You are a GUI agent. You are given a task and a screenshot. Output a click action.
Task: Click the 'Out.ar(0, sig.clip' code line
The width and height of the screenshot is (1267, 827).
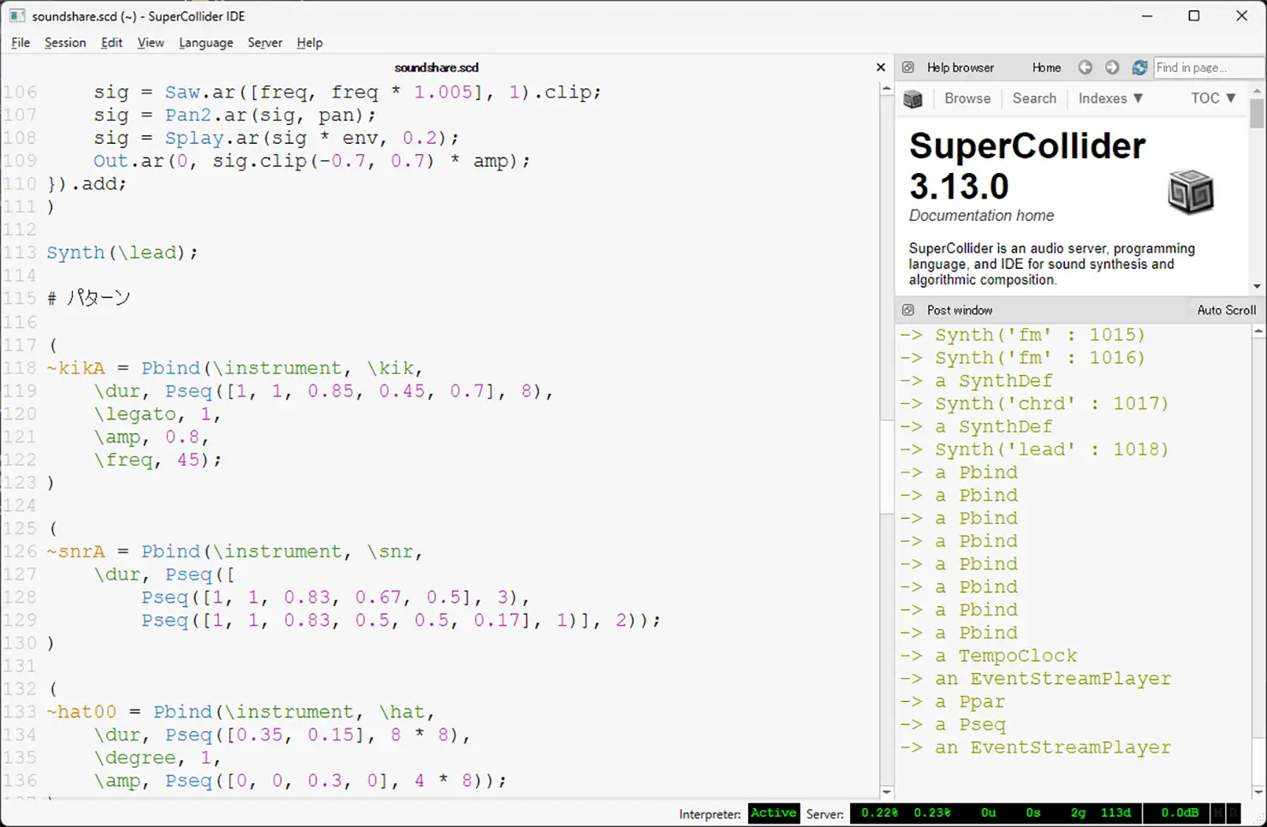click(x=312, y=161)
